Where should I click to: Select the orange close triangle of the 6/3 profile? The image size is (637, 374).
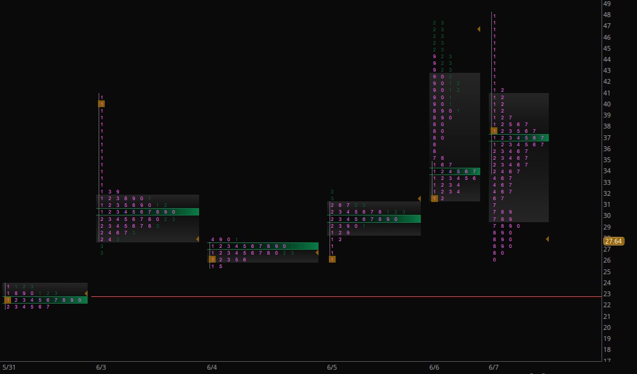197,239
